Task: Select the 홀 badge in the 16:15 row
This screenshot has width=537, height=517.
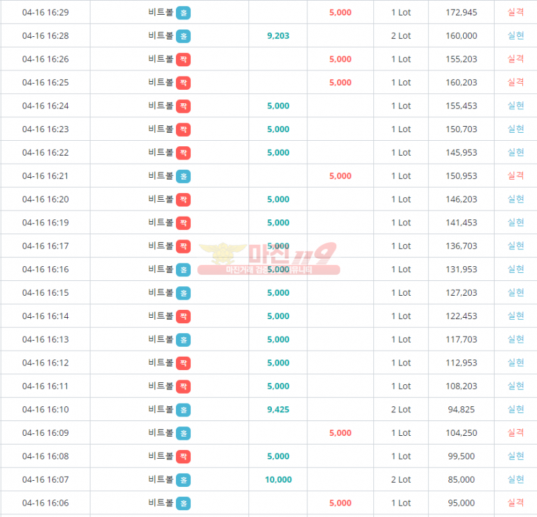Action: coord(183,293)
